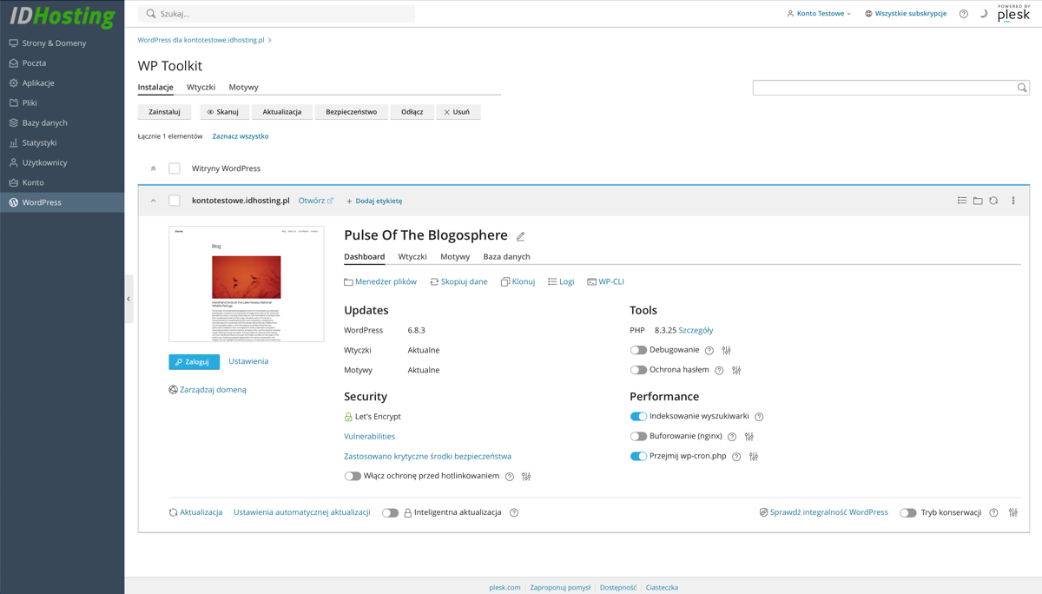This screenshot has height=594, width=1042.
Task: Tick the checkbox for kontotestowe.idhosting.pl
Action: point(175,201)
